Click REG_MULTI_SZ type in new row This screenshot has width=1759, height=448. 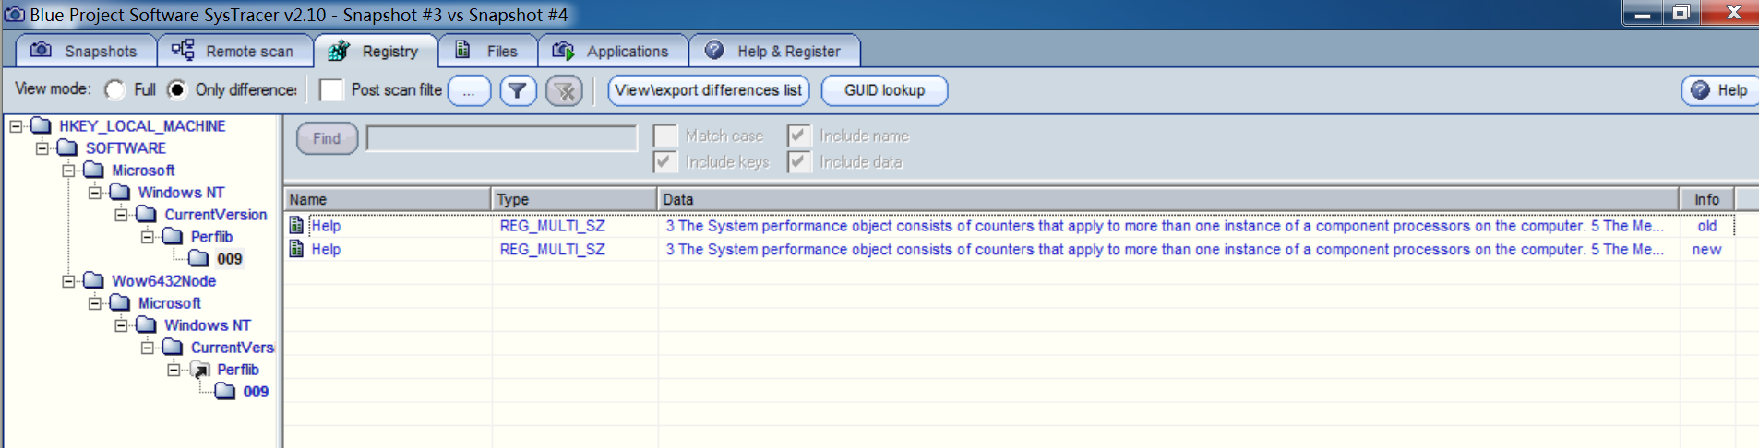(x=552, y=250)
